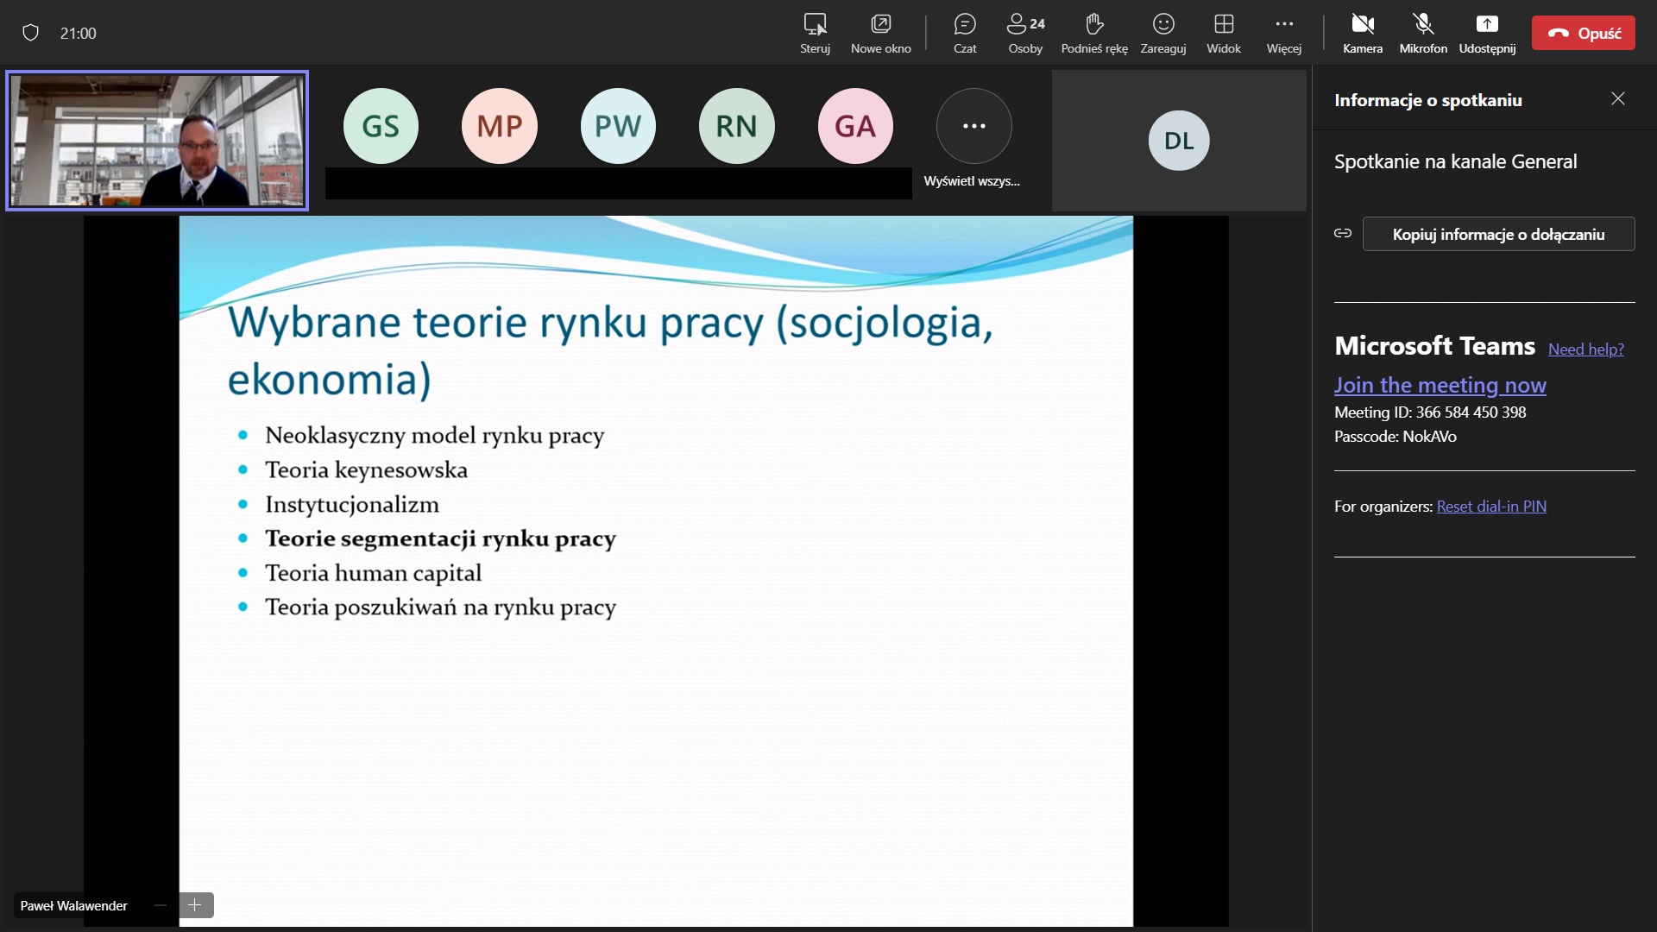
Task: Click the Steruj control icon
Action: pos(815,33)
